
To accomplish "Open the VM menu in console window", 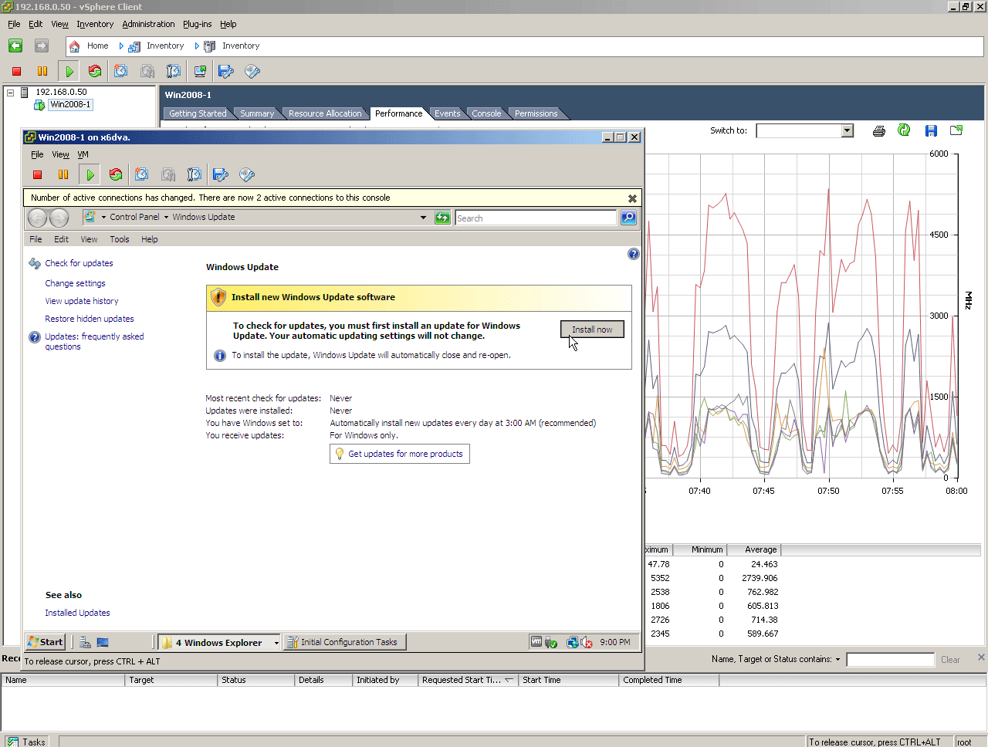I will click(x=83, y=155).
